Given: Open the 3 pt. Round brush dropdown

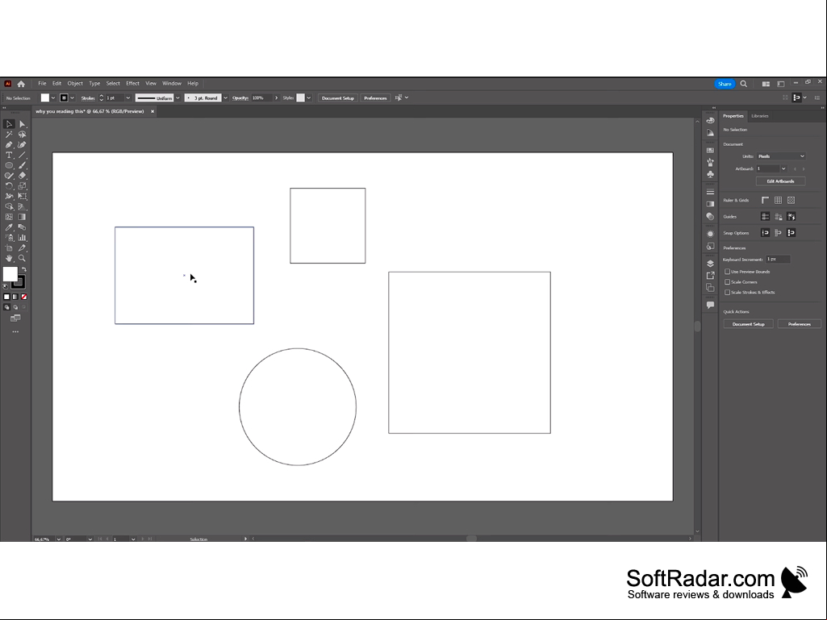Looking at the screenshot, I should (x=226, y=98).
